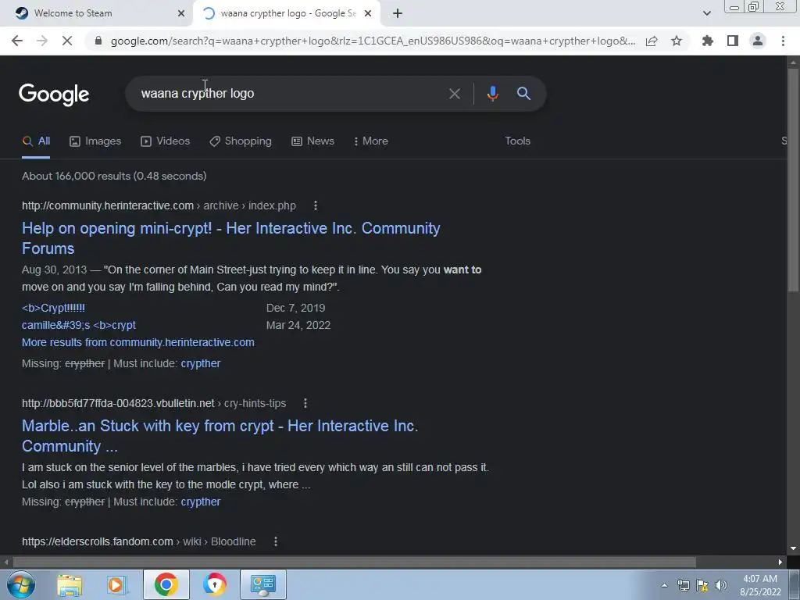
Task: Switch to Shopping results
Action: pos(241,141)
